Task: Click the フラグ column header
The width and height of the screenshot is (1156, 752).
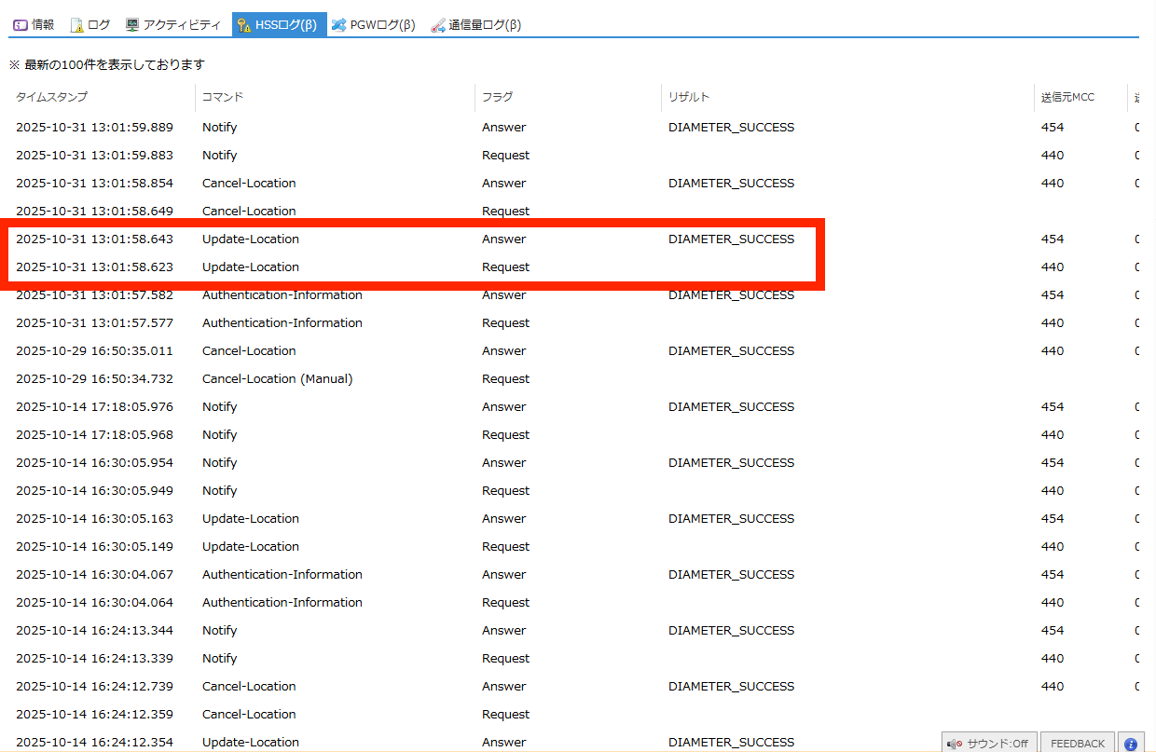Action: [497, 97]
